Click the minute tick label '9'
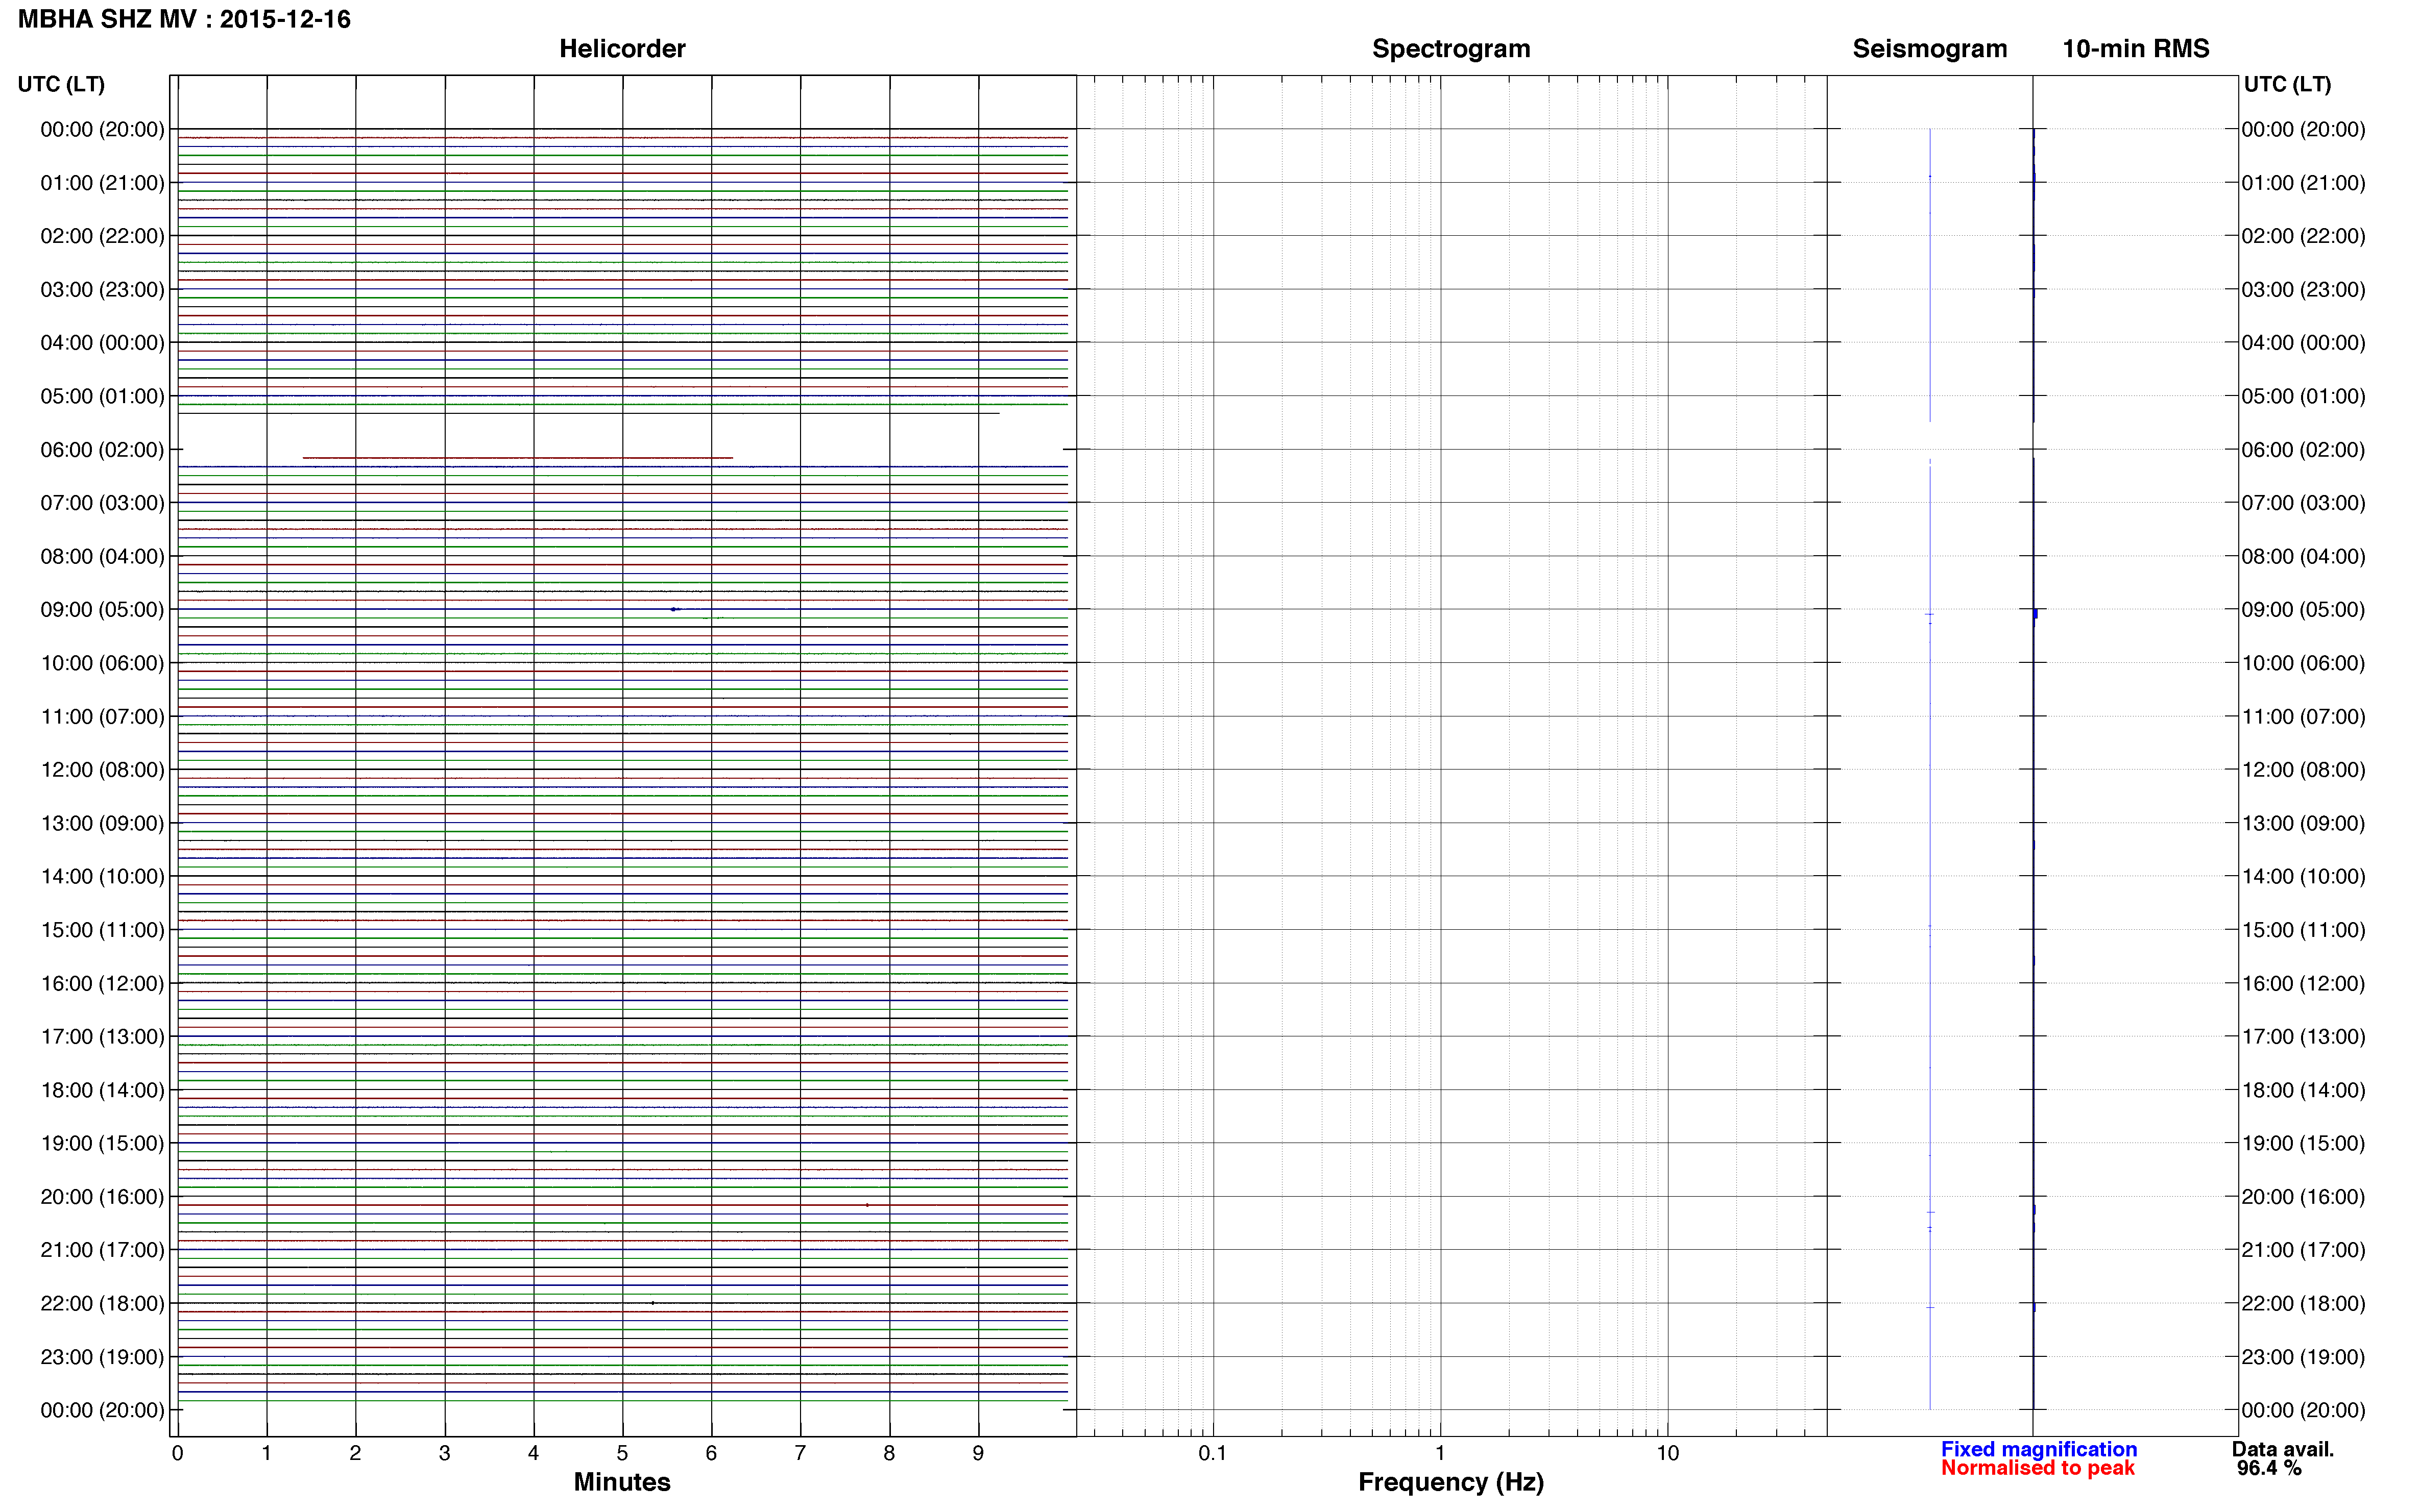Viewport: 2420px width, 1512px height. (978, 1453)
